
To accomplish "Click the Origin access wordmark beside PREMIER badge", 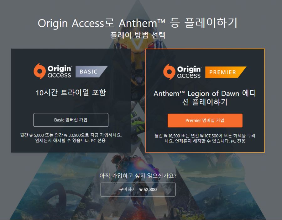I will [189, 72].
